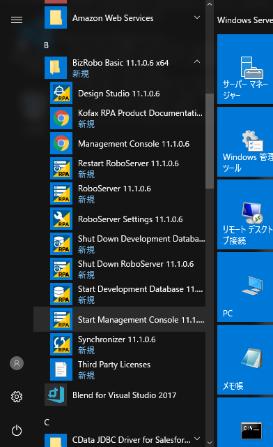Screen dimensions: 273x447
Task: Expand the Amazon Web Services group chevron
Action: [x=197, y=17]
